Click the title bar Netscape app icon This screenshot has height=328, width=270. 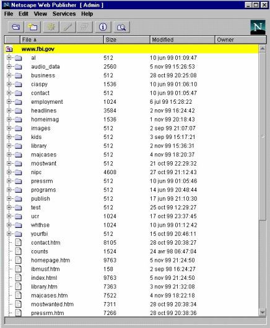[6, 5]
